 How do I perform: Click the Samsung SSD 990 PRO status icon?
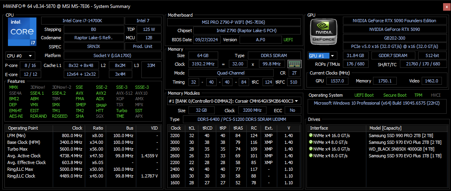[311, 136]
